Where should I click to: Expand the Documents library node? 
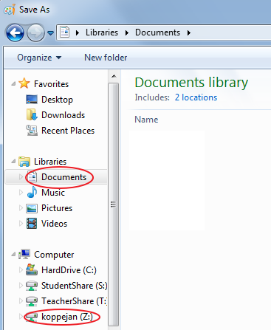click(21, 177)
